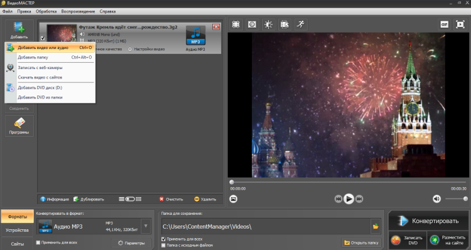Click the Футаж Кремль file name text
The image size is (471, 250).
click(x=128, y=27)
